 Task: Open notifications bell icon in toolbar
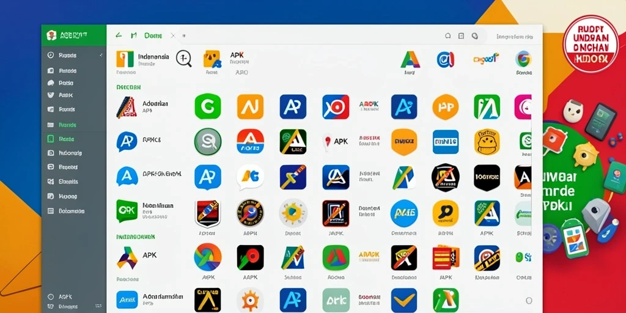(x=448, y=36)
